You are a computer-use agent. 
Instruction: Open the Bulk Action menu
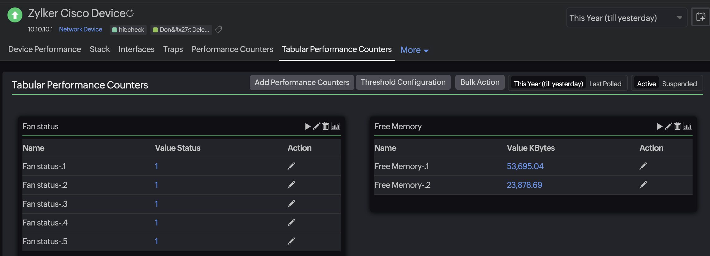tap(480, 82)
